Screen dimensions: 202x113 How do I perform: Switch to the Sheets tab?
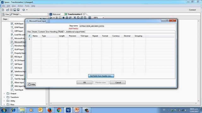34,32
